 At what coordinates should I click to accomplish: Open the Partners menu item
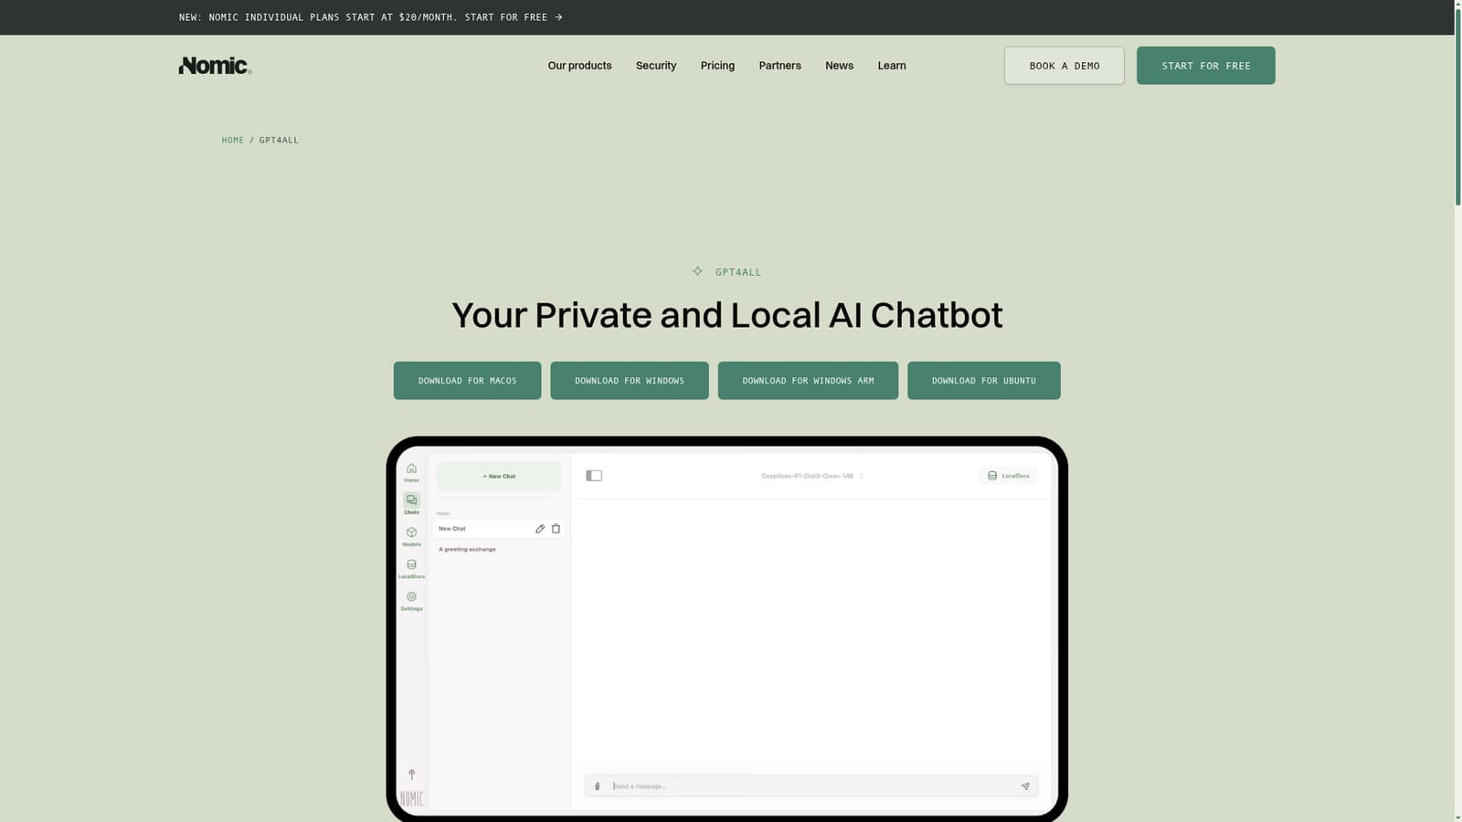point(779,66)
